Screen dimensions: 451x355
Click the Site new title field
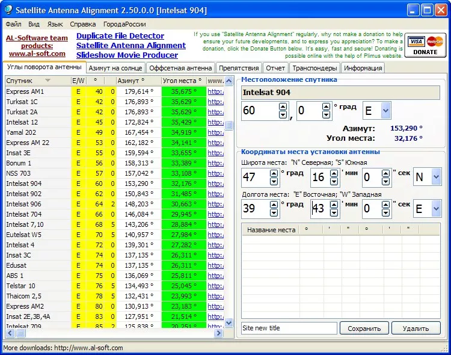289,329
